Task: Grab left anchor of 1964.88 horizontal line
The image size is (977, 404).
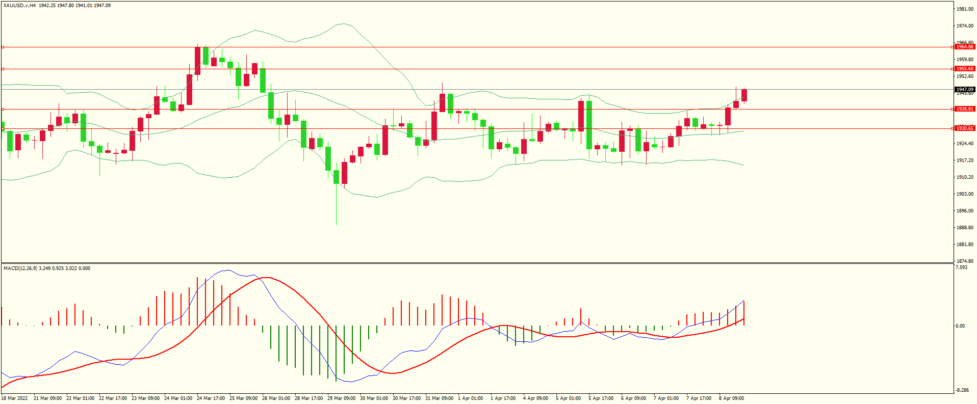Action: coord(3,47)
